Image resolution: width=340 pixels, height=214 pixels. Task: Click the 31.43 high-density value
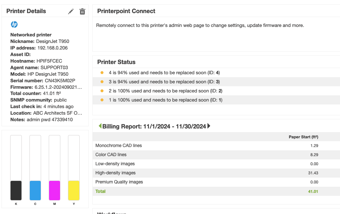pos(313,173)
